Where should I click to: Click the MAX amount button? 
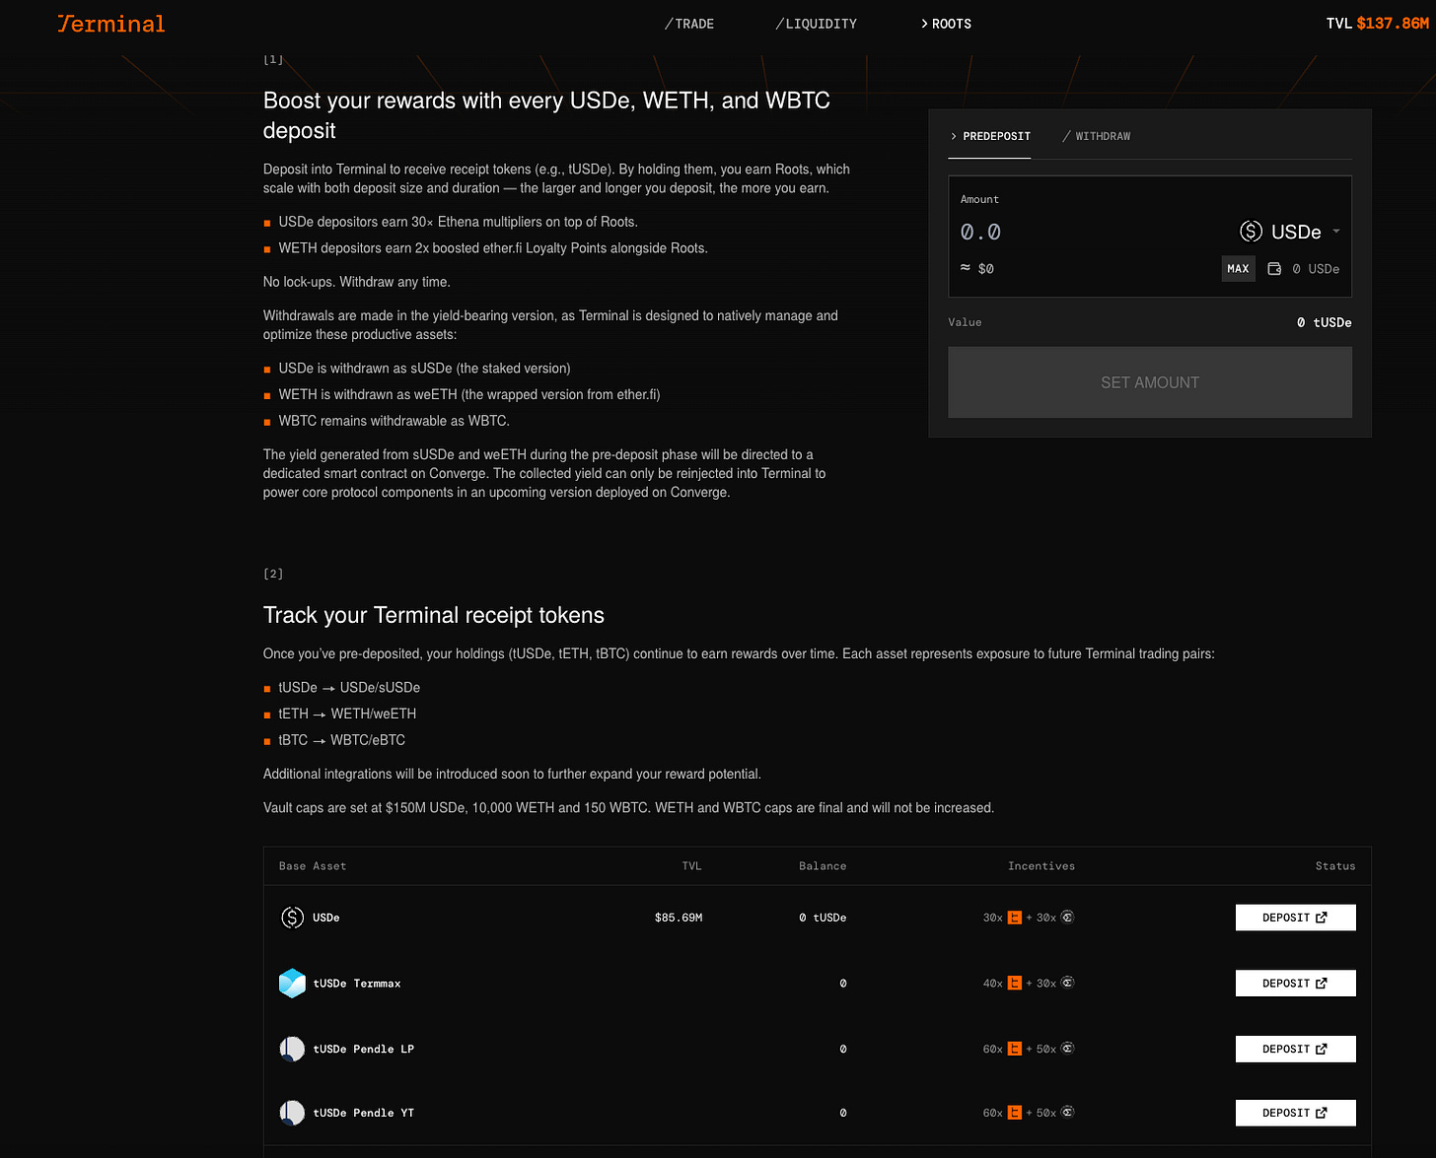coord(1238,268)
